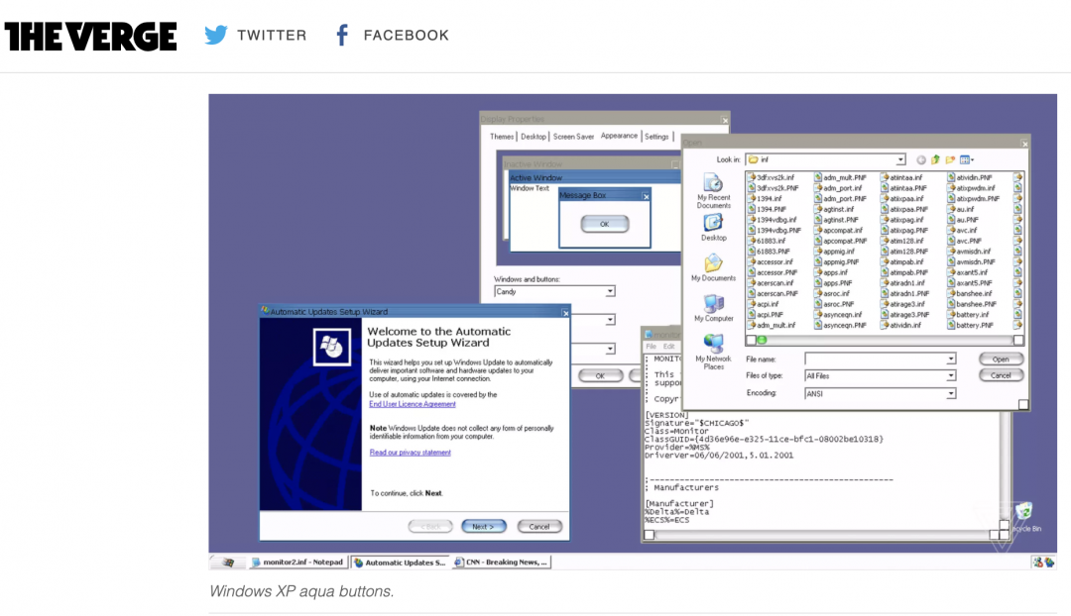Viewport: 1071px width, 616px height.
Task: Click the Go Back arrow in the Open dialog
Action: coord(920,159)
